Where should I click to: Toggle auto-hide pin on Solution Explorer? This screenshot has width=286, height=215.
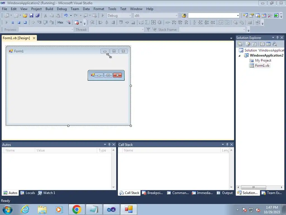pos(277,38)
